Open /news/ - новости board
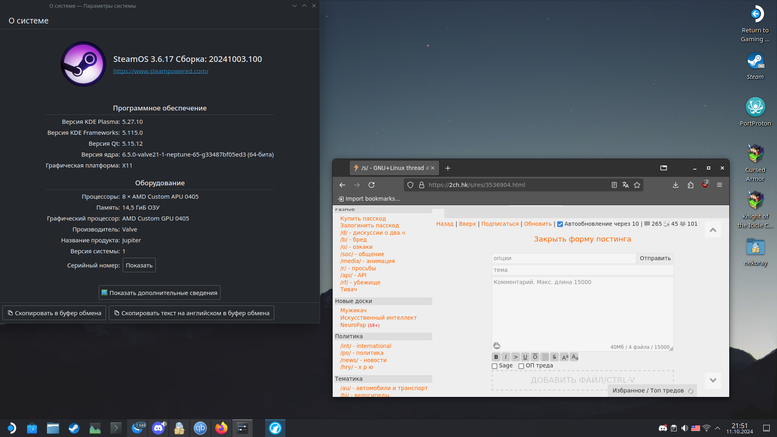The height and width of the screenshot is (437, 777). [x=363, y=360]
